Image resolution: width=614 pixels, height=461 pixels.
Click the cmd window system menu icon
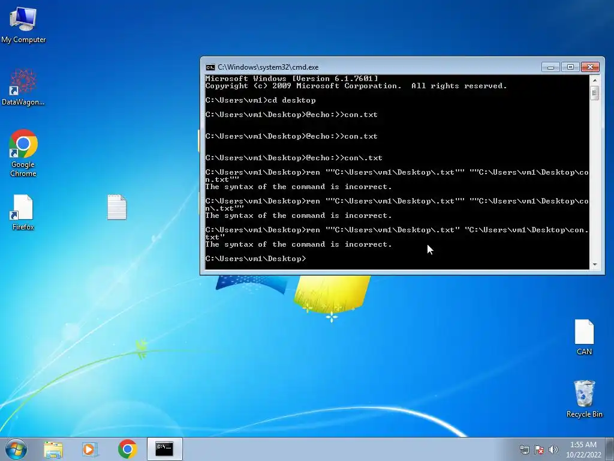[210, 67]
